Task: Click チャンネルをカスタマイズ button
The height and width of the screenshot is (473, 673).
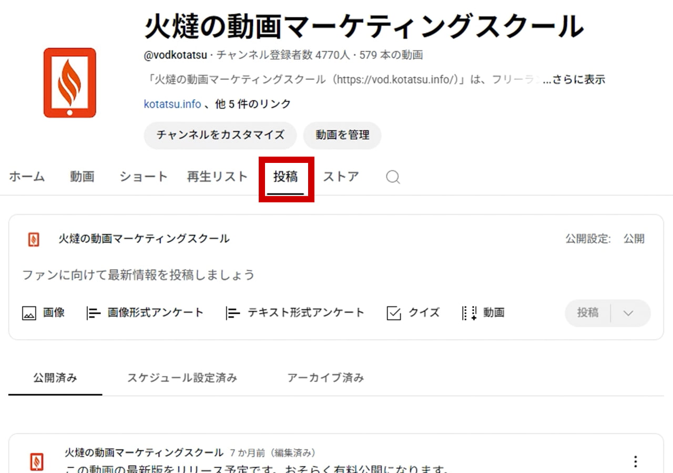Action: (220, 135)
